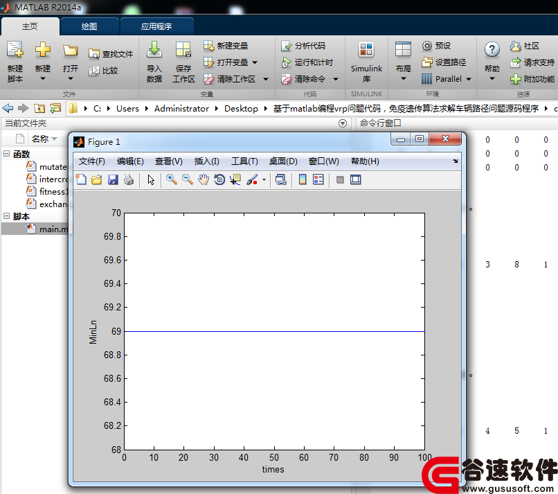Create a new script with 新建脚本
The image size is (558, 494).
[x=15, y=61]
